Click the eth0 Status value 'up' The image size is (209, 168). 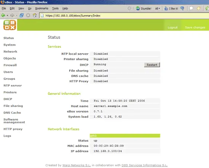coord(95,141)
